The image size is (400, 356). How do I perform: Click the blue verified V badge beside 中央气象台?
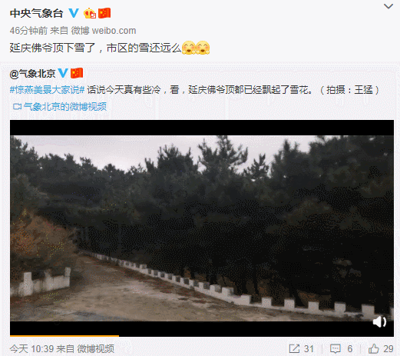[74, 13]
